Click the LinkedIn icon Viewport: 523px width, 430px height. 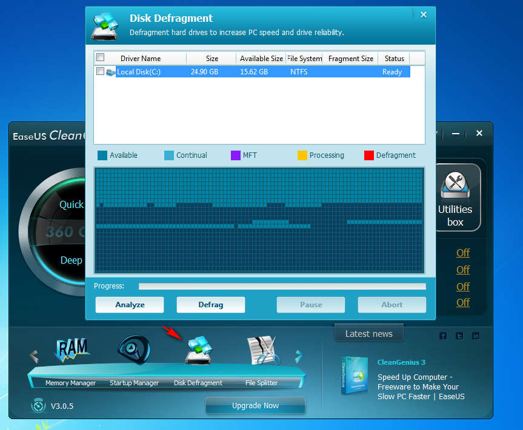tap(476, 336)
